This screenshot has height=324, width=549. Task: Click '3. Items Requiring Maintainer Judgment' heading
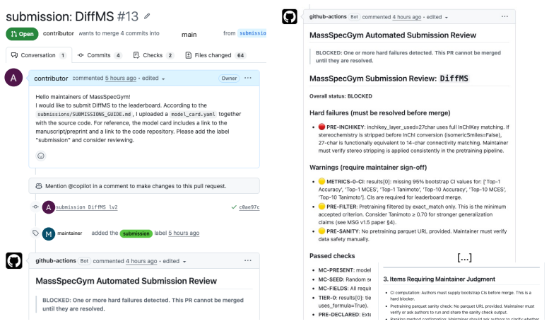pos(439,279)
